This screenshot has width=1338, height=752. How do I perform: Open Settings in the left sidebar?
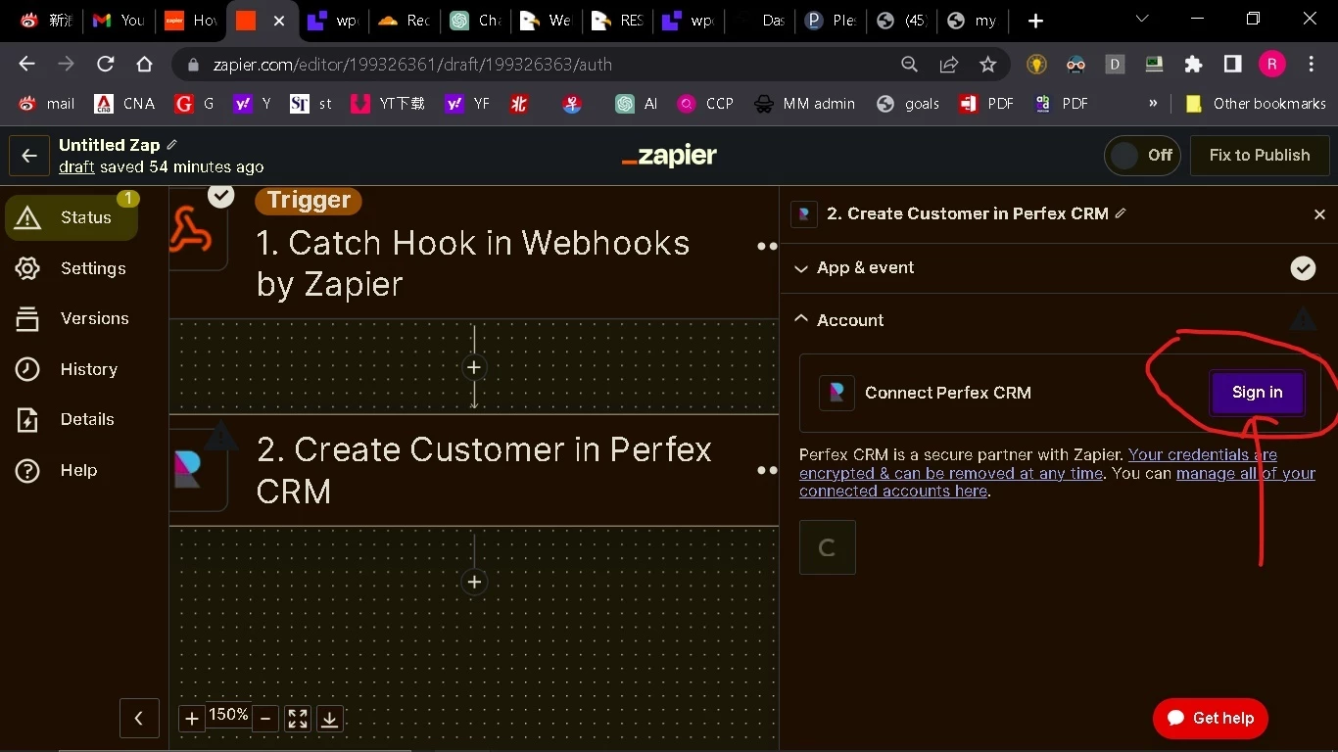(71, 268)
